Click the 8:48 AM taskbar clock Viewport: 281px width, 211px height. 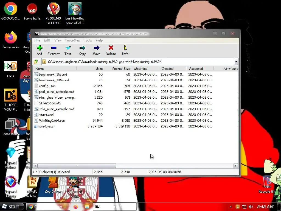(x=265, y=207)
